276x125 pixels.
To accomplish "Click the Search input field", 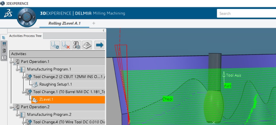I will [246, 14].
